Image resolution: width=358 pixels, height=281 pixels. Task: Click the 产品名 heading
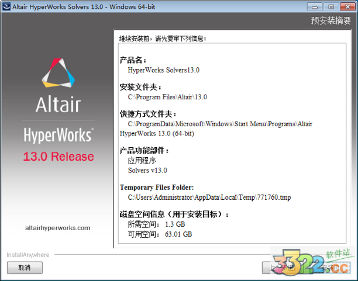[133, 60]
